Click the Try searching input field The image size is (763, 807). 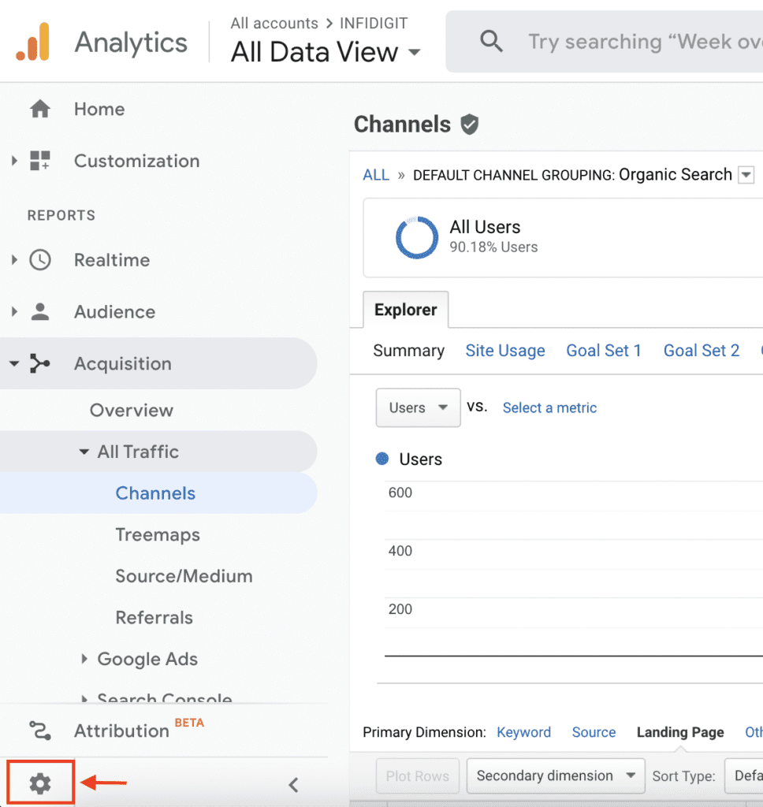click(631, 41)
